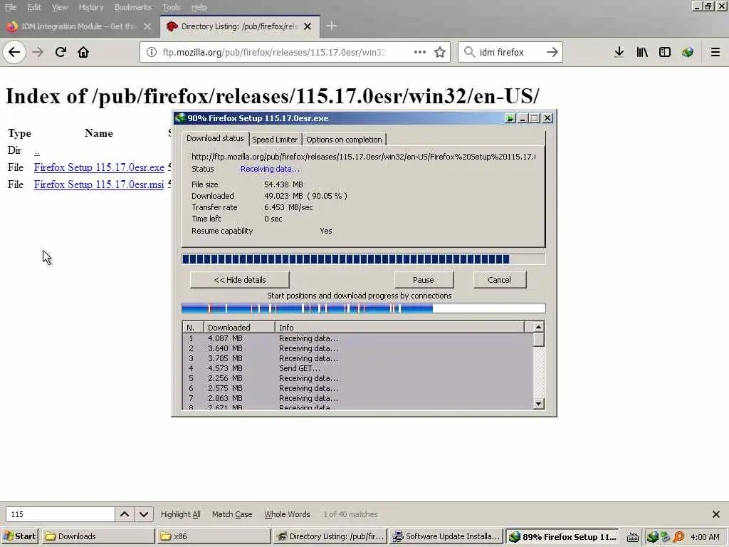Viewport: 729px width, 547px height.
Task: Click the download progress bar
Action: pos(364,259)
